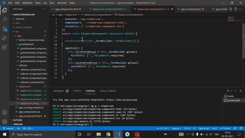Click the code minimap preview
The width and height of the screenshot is (245, 138).
click(x=235, y=19)
